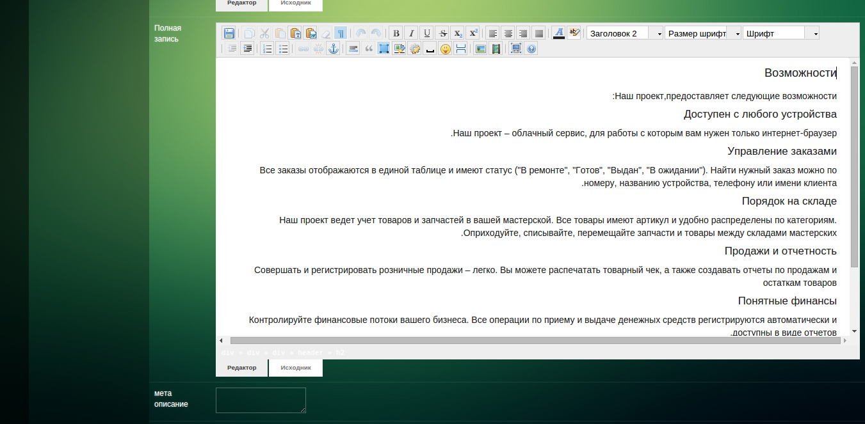The width and height of the screenshot is (865, 424).
Task: Click the Blockquote quotation icon
Action: [368, 49]
